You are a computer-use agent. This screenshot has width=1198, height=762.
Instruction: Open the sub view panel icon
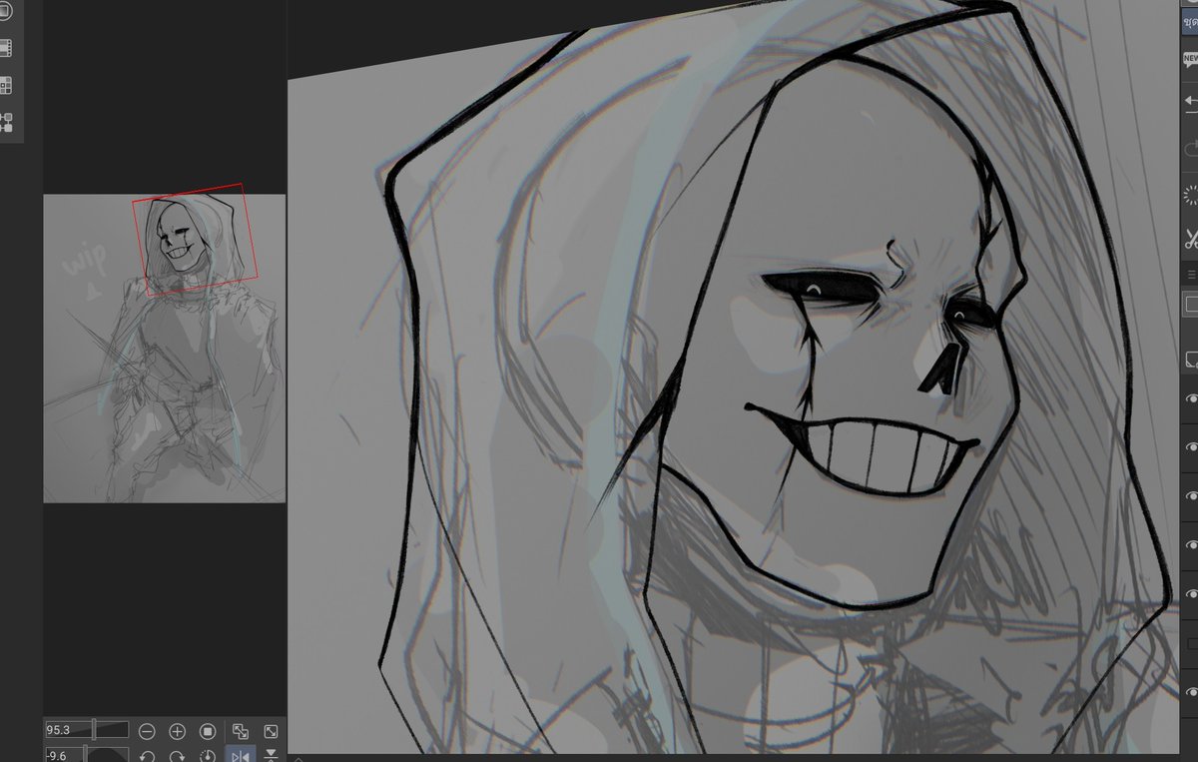(x=5, y=12)
